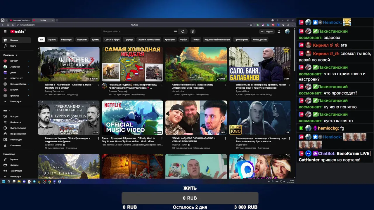Open more options for Эльфы приходят на помощь video
The height and width of the screenshot is (210, 374).
[289, 139]
